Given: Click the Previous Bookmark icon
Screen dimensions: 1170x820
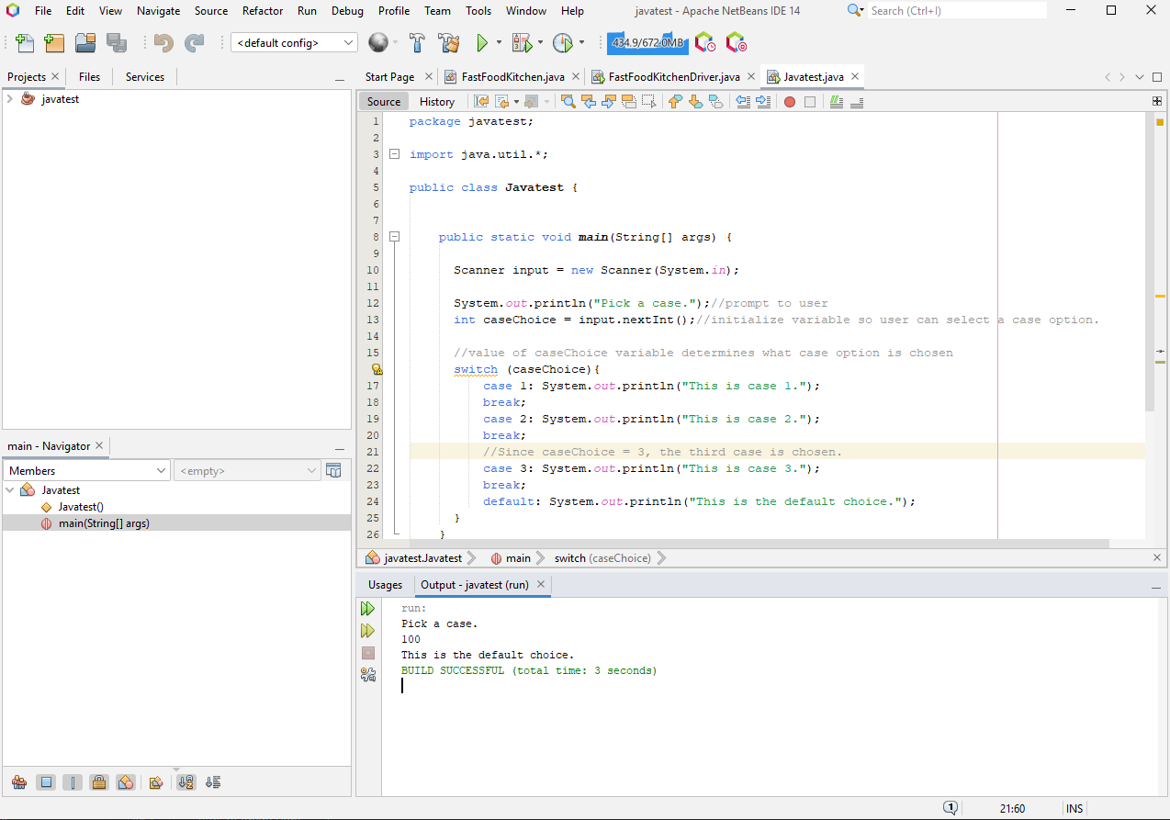Looking at the screenshot, I should point(676,102).
